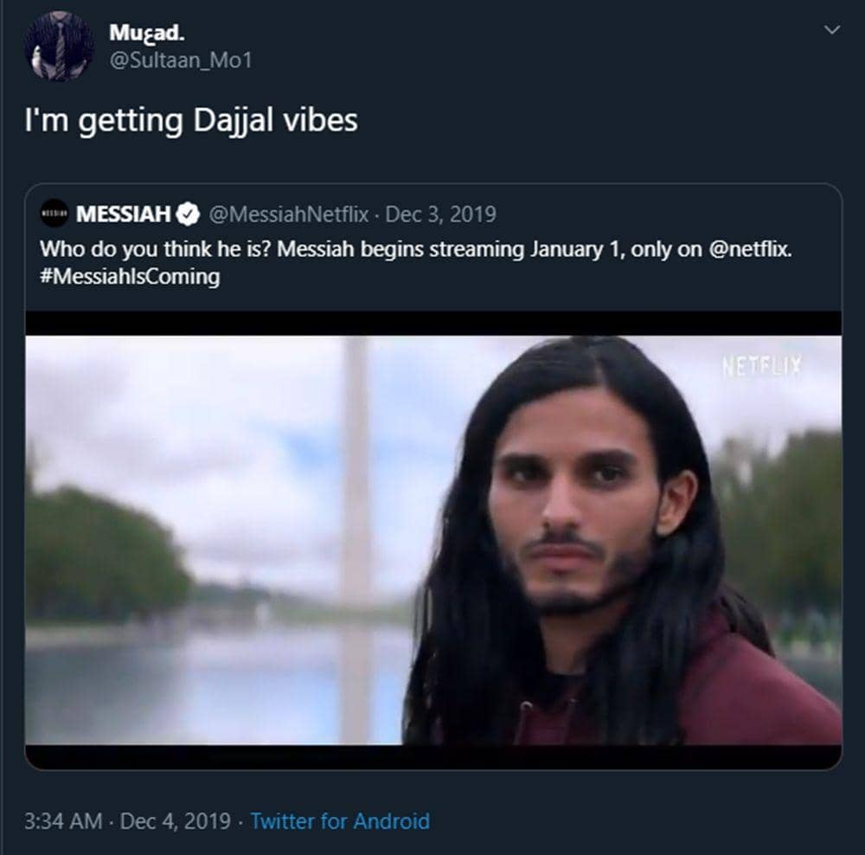
Task: Click the NETFLIX watermark on the video
Action: pos(762,365)
